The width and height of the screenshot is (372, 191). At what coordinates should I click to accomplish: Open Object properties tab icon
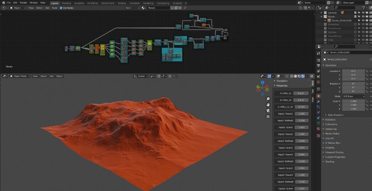pyautogui.click(x=319, y=96)
